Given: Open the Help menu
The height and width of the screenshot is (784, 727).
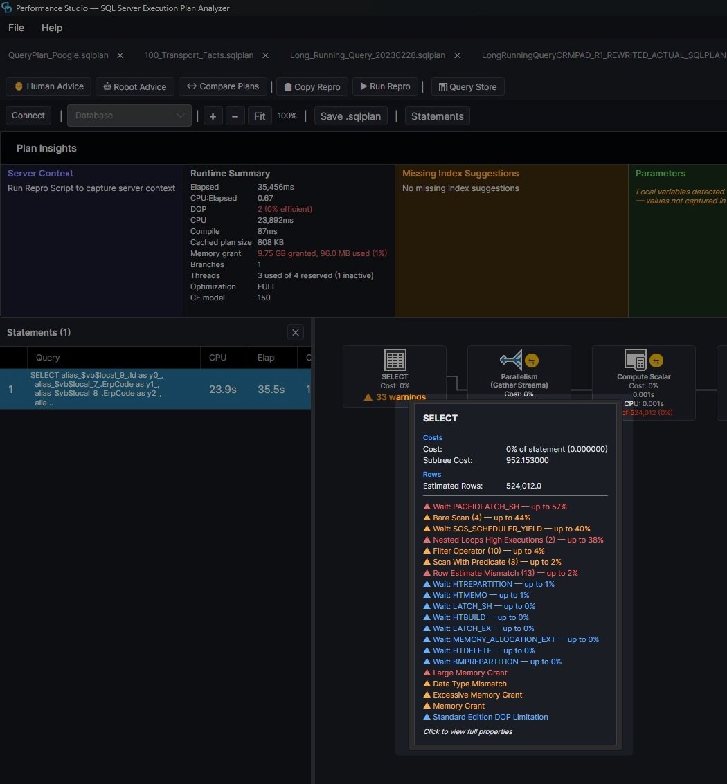Looking at the screenshot, I should point(52,28).
